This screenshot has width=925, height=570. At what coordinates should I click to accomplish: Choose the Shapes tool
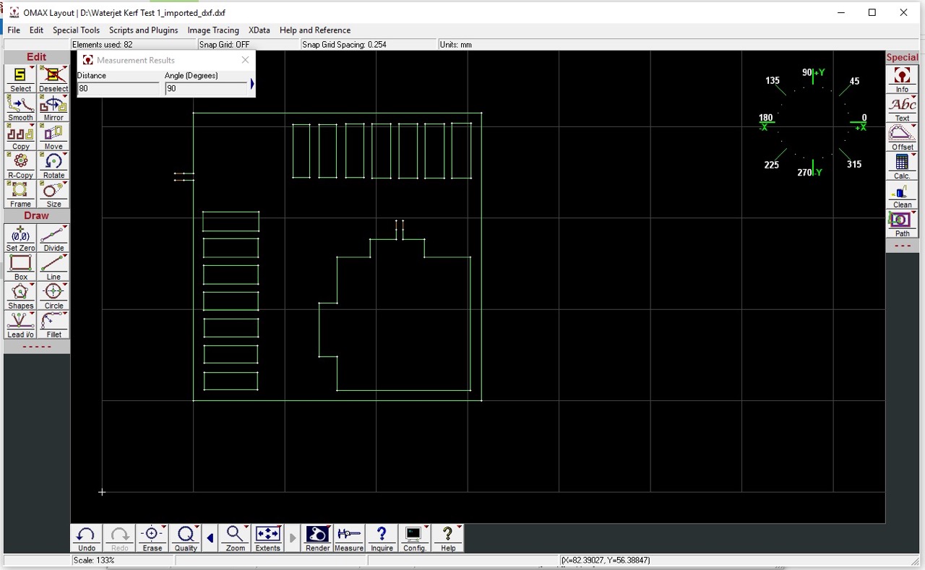[20, 295]
